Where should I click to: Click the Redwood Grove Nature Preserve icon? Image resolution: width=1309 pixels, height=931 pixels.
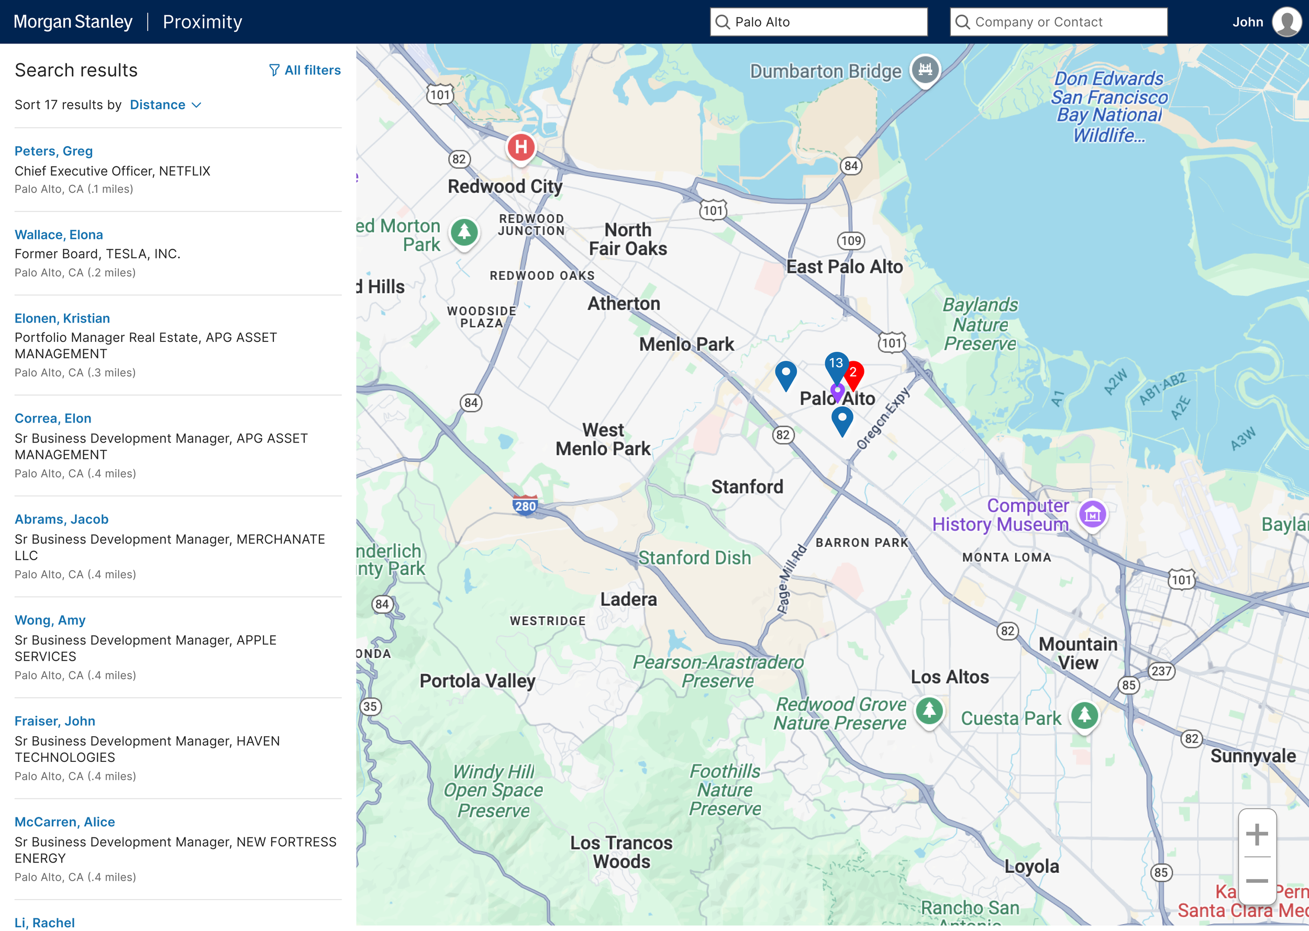point(929,711)
